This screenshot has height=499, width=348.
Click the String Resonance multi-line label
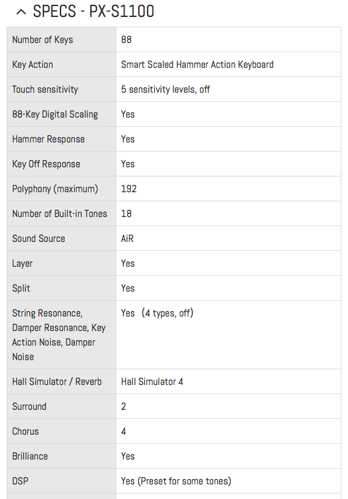pyautogui.click(x=59, y=335)
